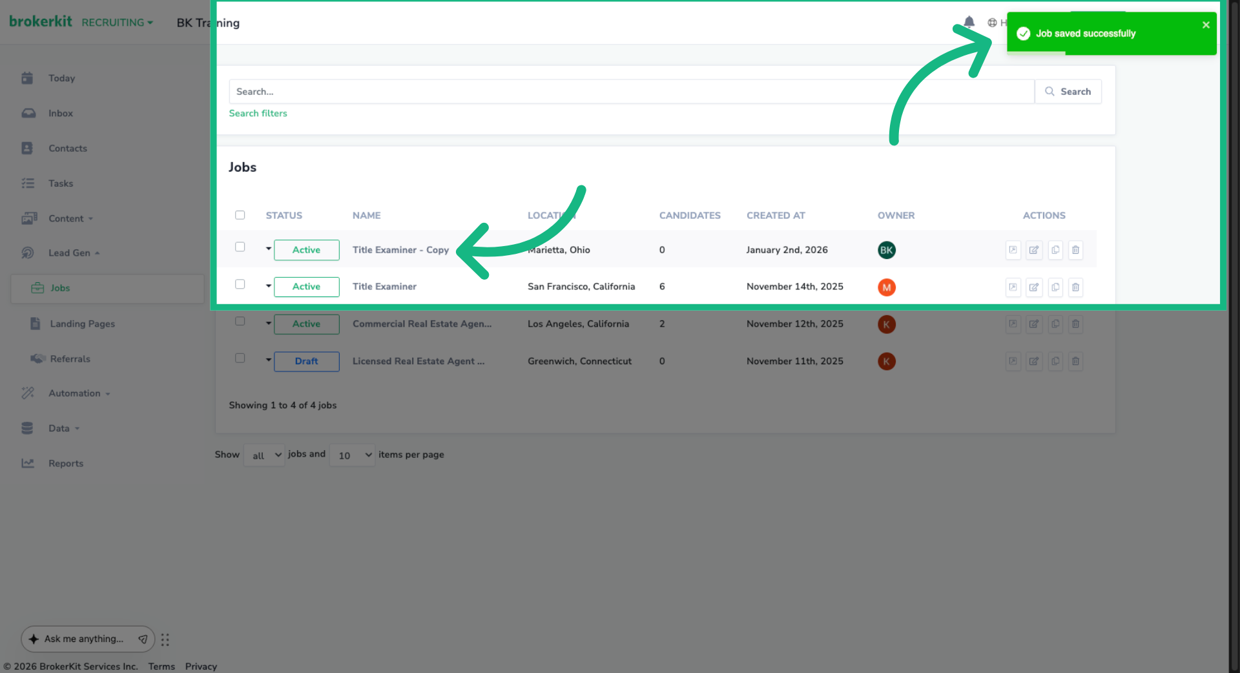Tick the Commercial Real Estate Agent checkbox
Image resolution: width=1240 pixels, height=673 pixels.
click(240, 321)
